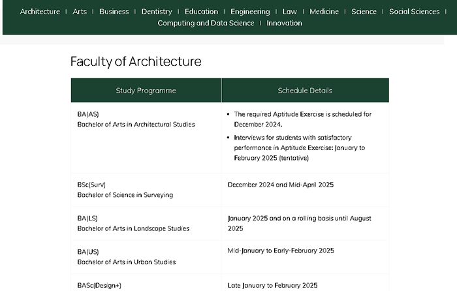Click the Schedule Details column header
This screenshot has height=291, width=457.
click(x=305, y=90)
